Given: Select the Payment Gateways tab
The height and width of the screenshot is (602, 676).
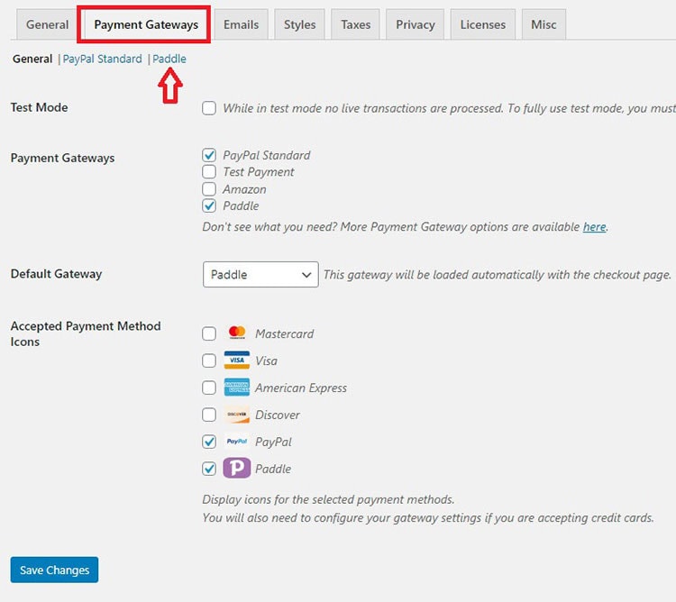Looking at the screenshot, I should pyautogui.click(x=146, y=24).
